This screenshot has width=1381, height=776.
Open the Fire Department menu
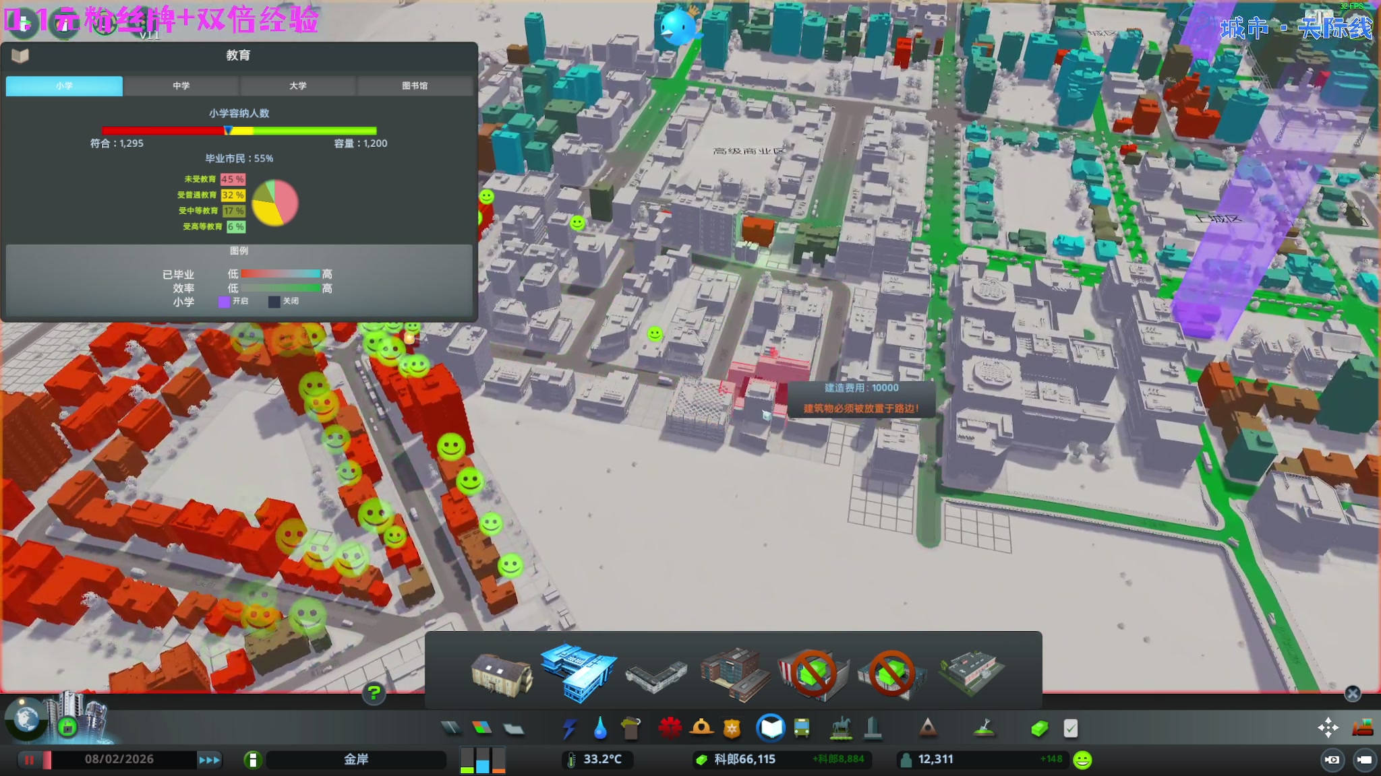click(701, 728)
